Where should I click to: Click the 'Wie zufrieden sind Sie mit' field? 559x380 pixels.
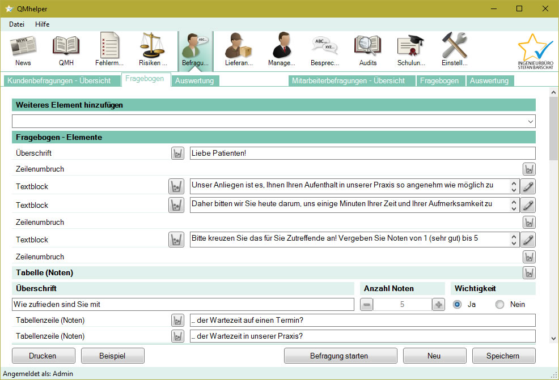point(183,305)
